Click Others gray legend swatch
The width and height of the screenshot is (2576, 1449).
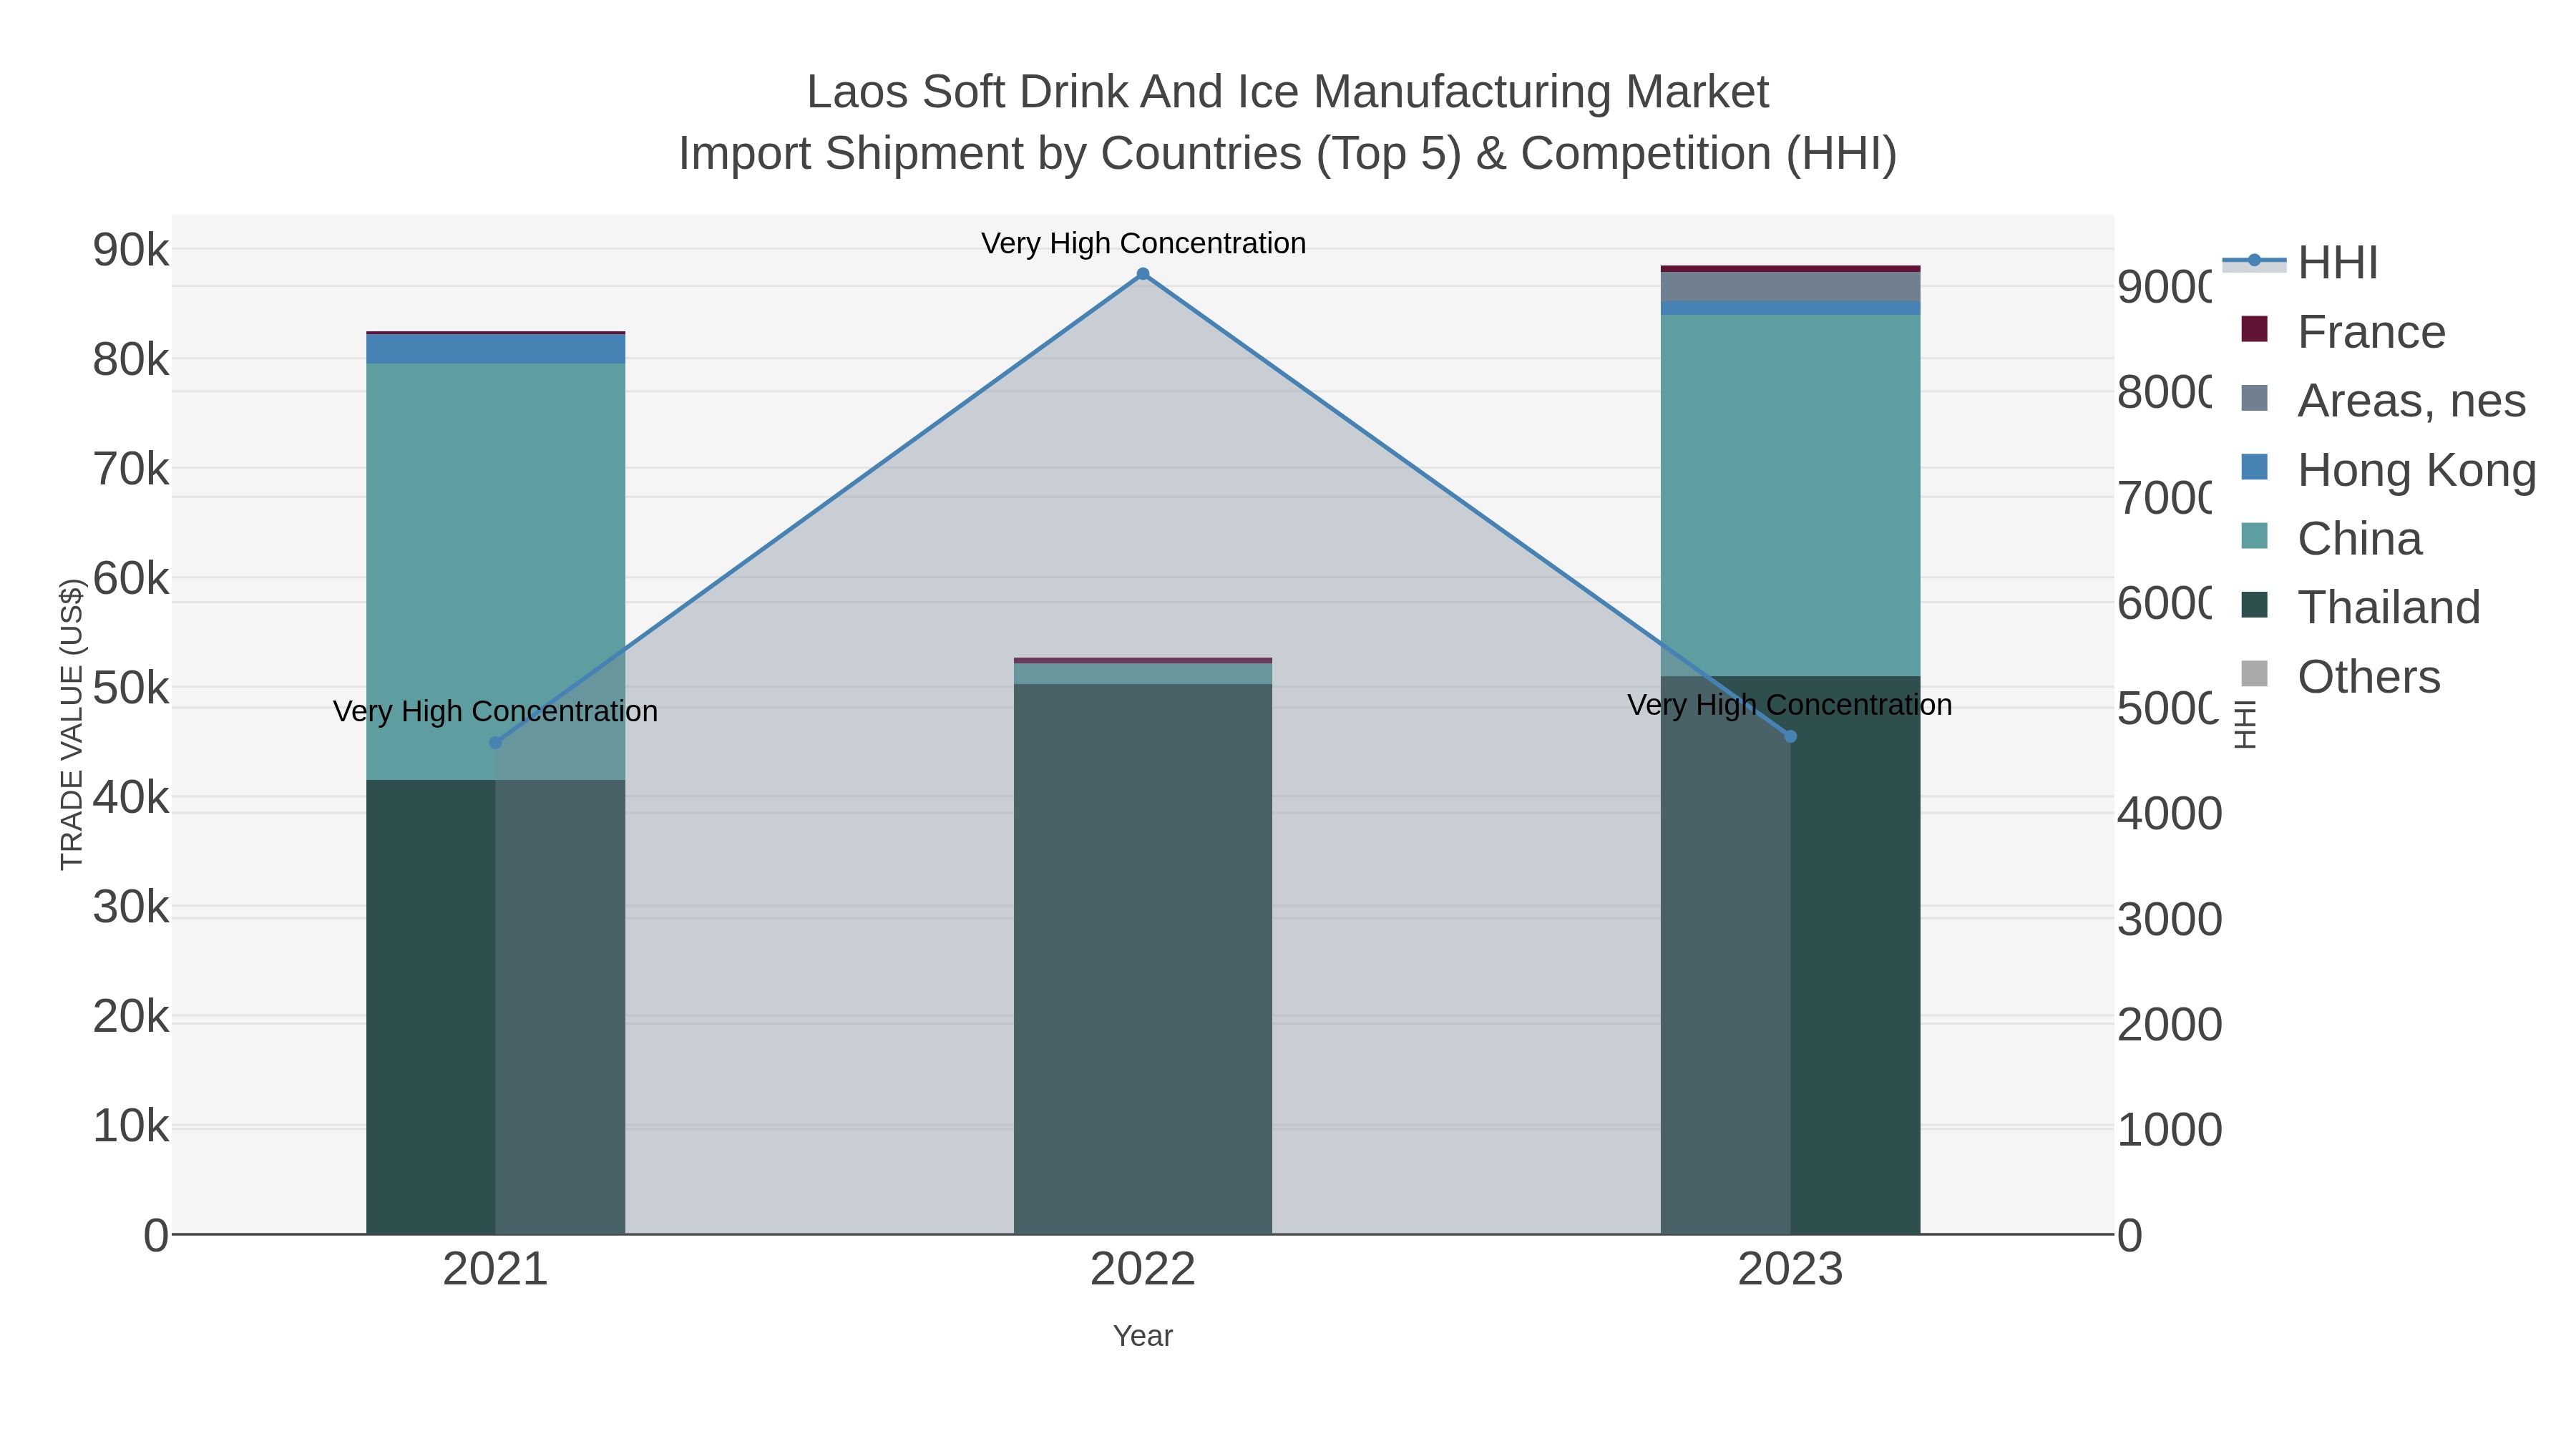click(x=2254, y=674)
